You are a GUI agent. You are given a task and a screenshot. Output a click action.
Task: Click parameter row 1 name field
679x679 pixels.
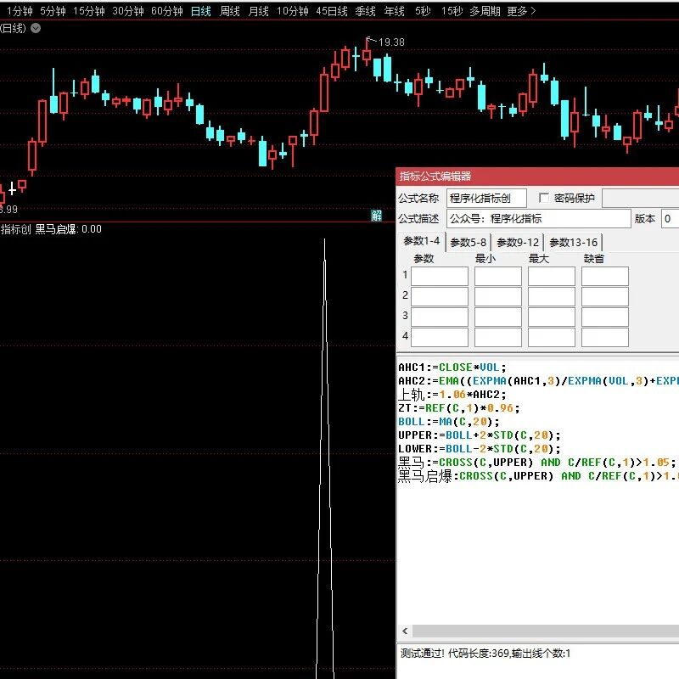[439, 276]
